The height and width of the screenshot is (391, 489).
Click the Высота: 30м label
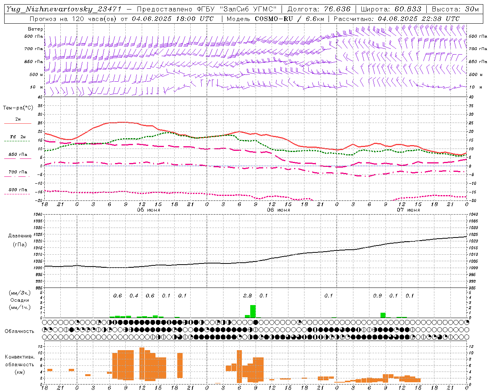pyautogui.click(x=455, y=9)
